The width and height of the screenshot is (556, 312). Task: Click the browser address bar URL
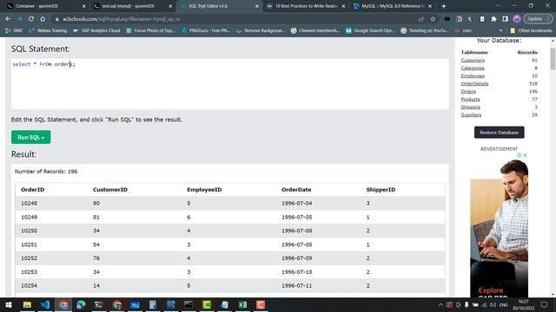(x=122, y=19)
